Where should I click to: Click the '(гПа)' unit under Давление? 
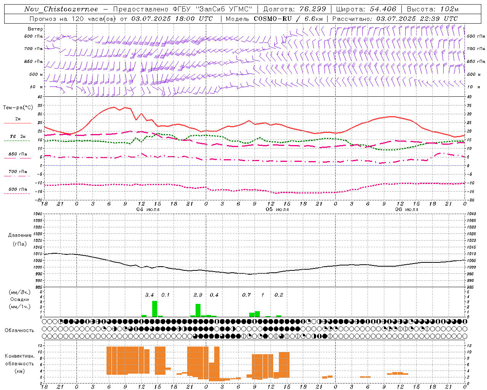point(20,244)
